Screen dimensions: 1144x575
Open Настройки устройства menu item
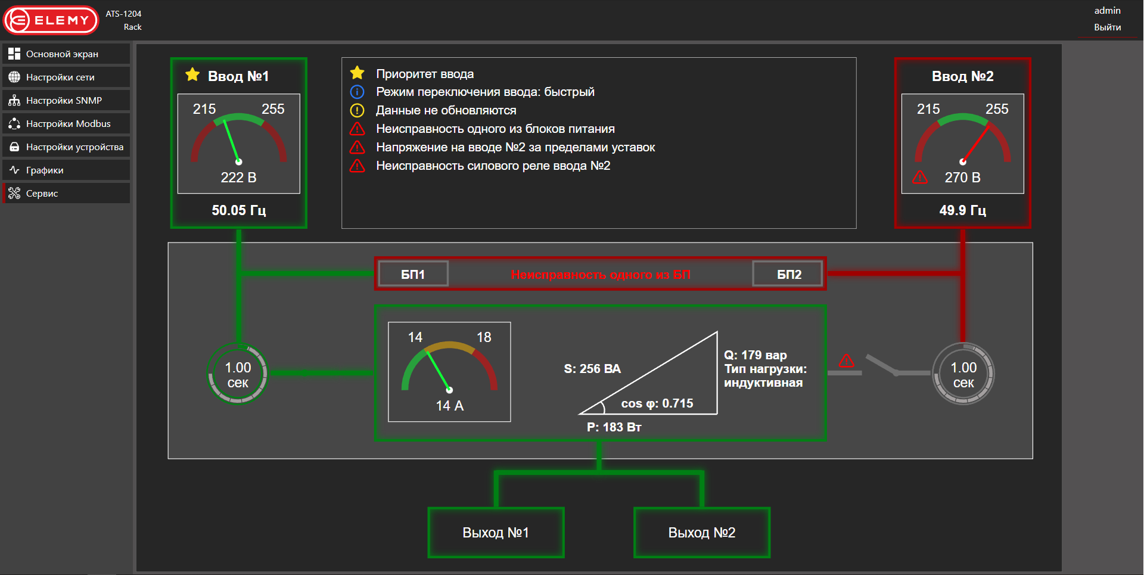[x=66, y=147]
